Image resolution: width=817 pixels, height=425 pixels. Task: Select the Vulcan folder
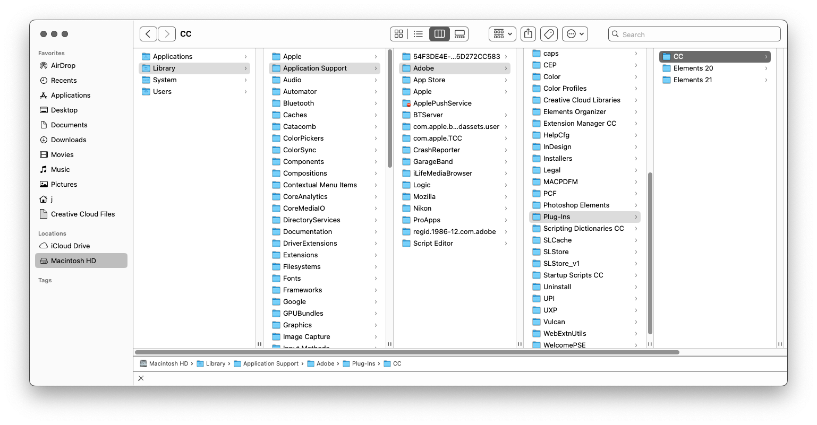(585, 322)
